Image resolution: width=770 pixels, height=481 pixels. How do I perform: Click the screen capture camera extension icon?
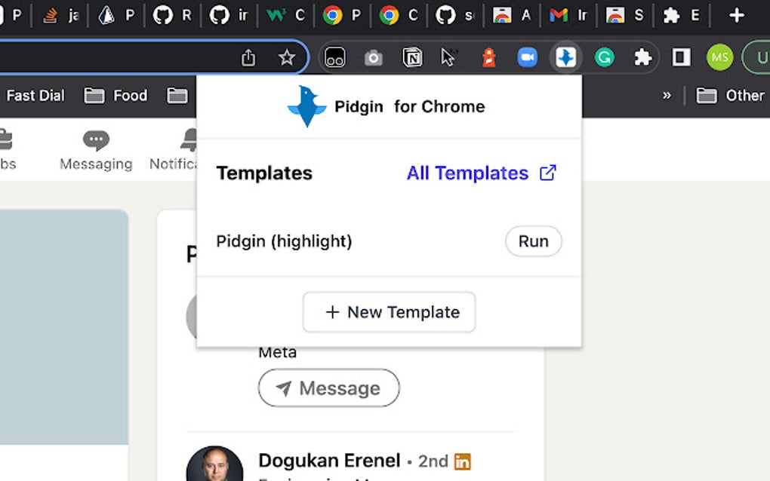[373, 57]
